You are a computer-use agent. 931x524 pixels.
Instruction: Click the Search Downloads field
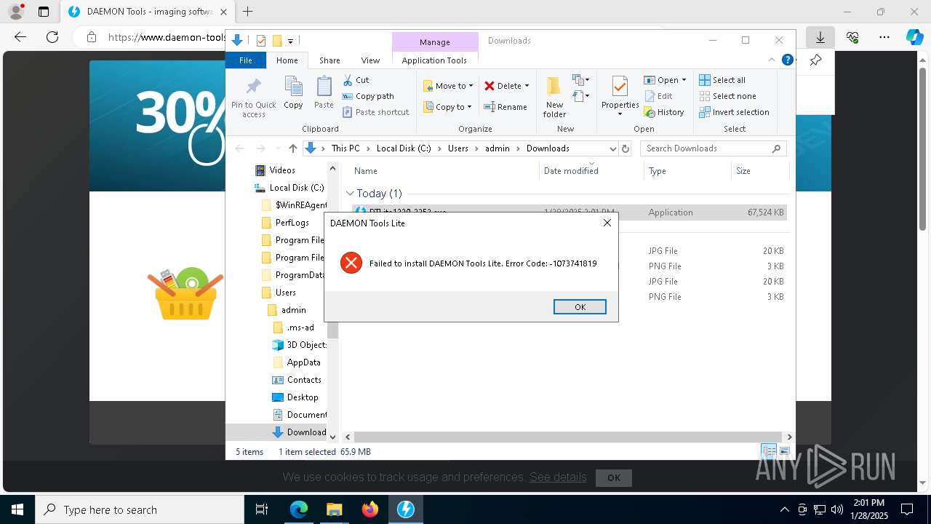[714, 148]
